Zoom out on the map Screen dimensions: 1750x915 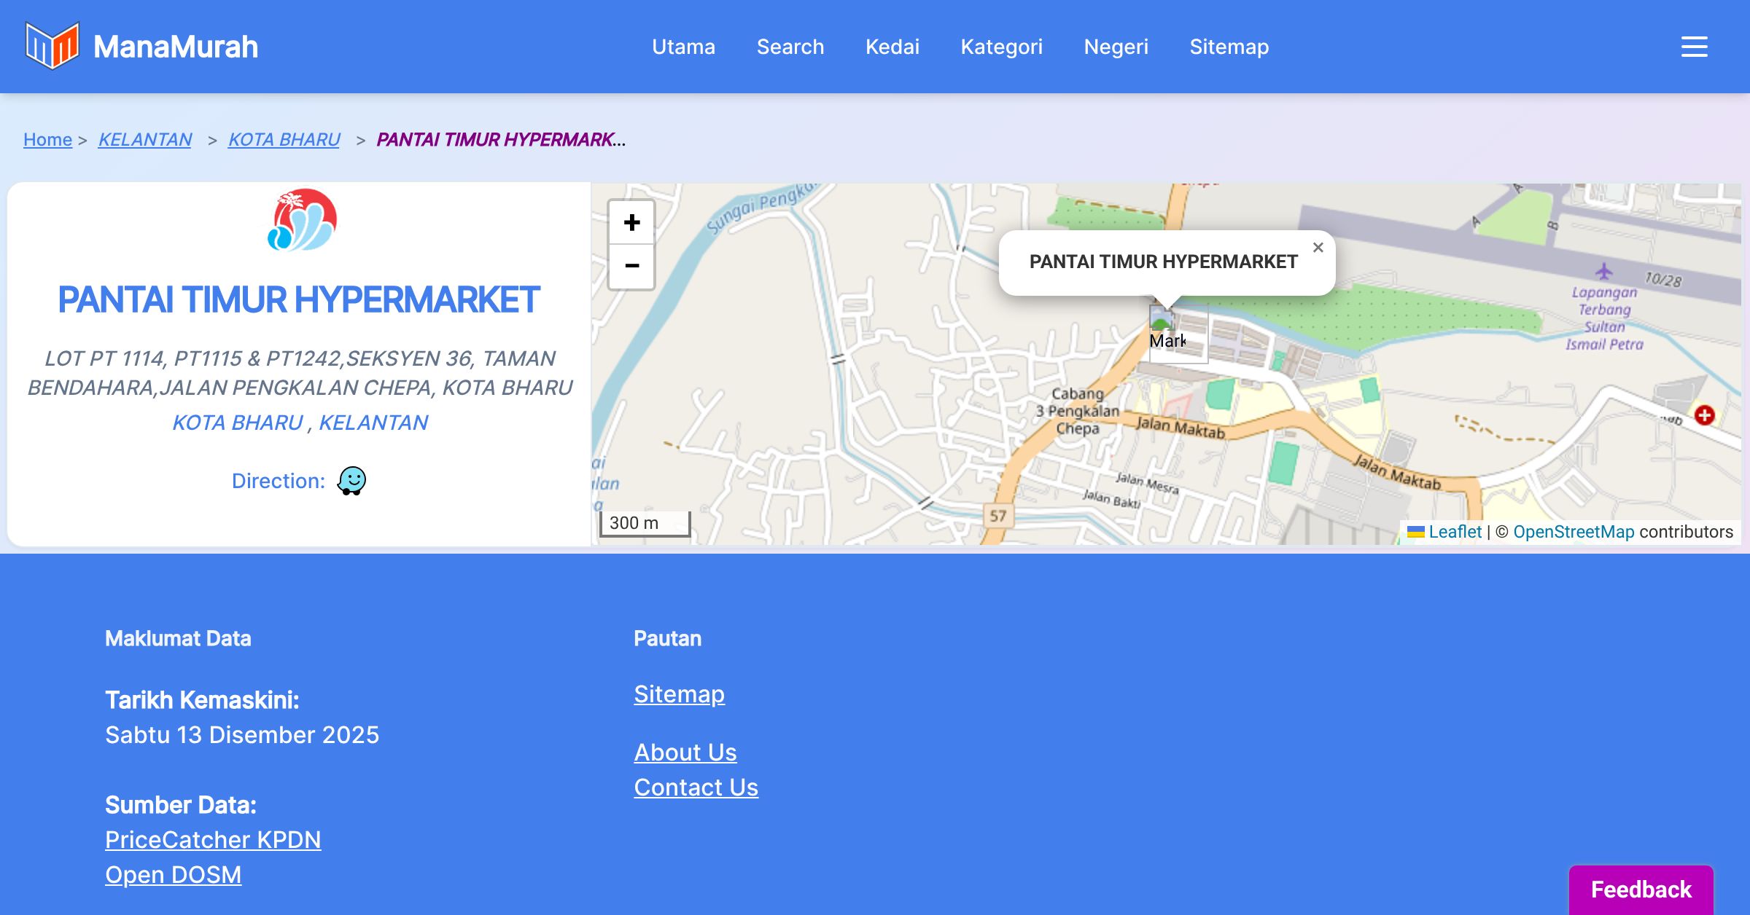pyautogui.click(x=631, y=267)
